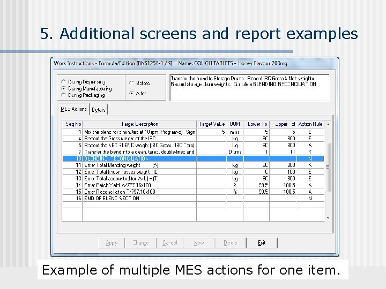
Task: Click the Apply button
Action: point(112,243)
